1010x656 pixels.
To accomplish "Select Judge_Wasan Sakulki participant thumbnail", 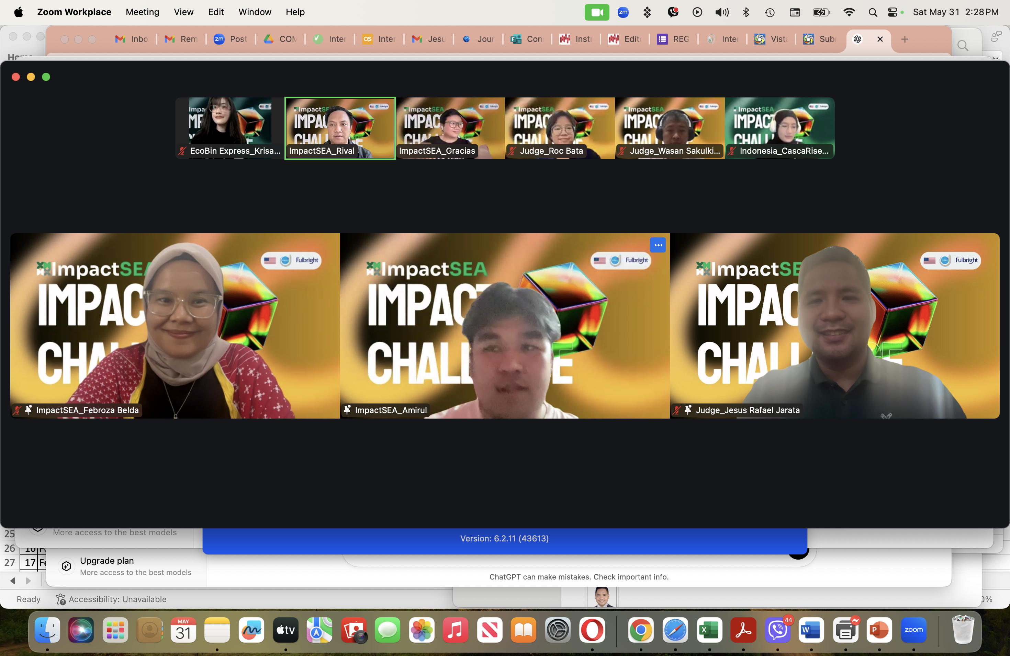I will [670, 128].
